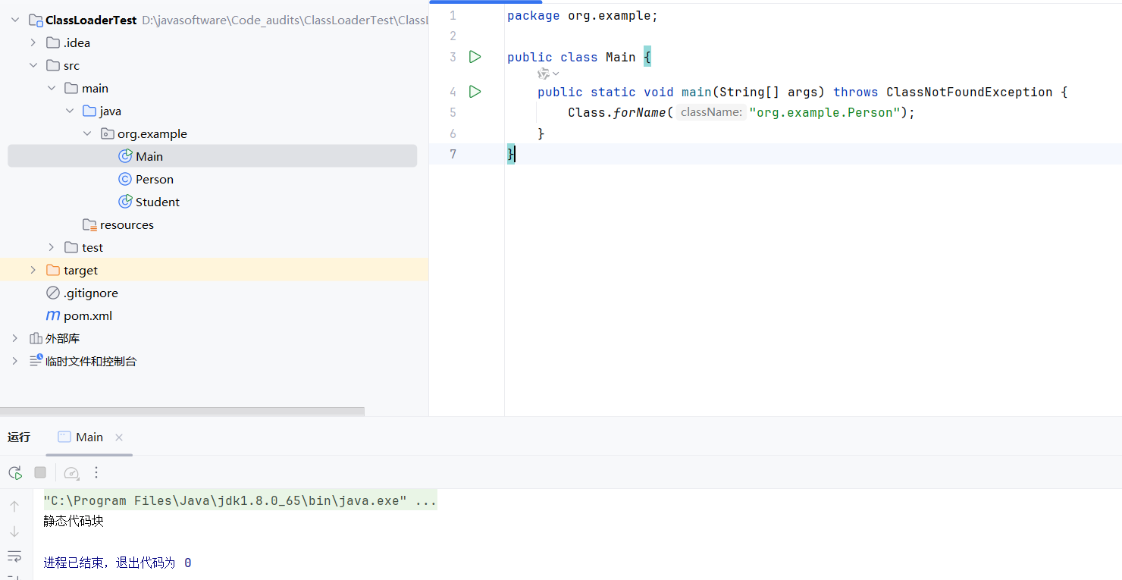
Task: Run main method from gutter line 4
Action: 475,92
